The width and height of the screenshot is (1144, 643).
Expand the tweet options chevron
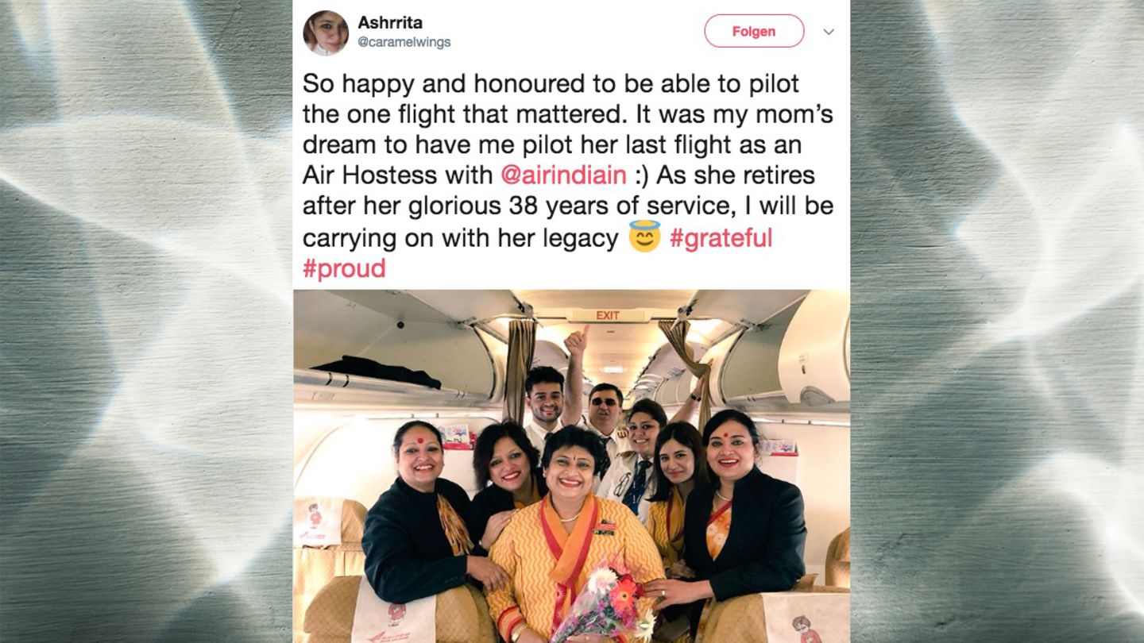[x=829, y=32]
